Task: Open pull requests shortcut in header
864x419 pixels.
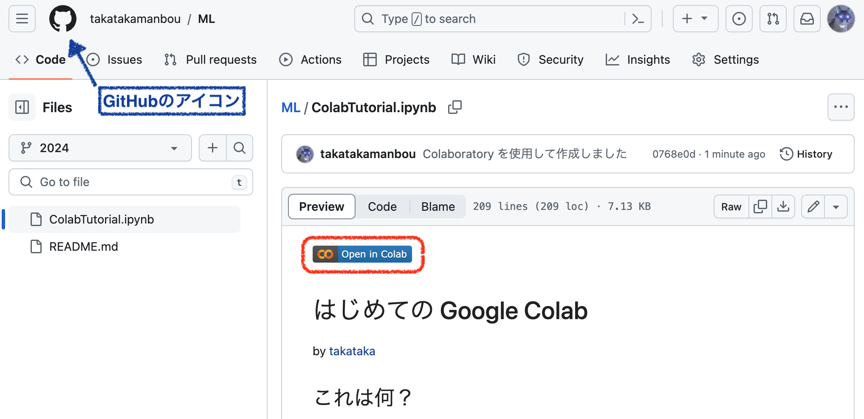Action: point(773,19)
